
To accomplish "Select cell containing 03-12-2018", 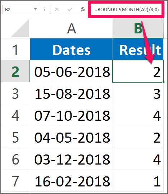I will tap(71, 159).
